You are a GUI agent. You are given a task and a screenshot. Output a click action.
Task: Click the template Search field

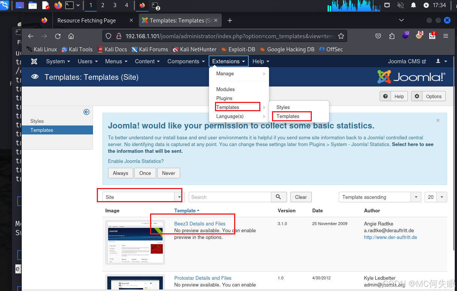coord(230,197)
